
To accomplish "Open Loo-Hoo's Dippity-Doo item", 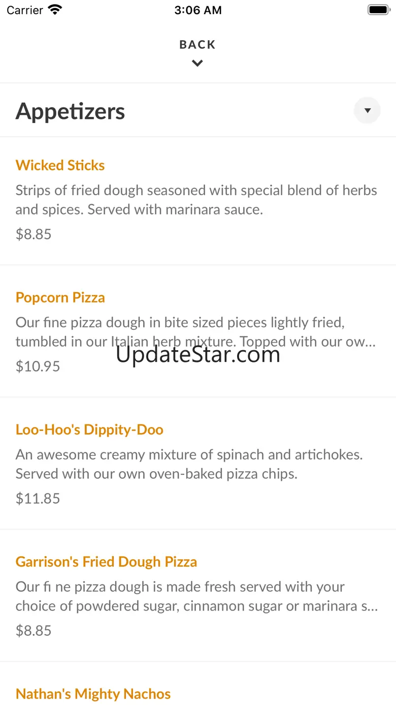I will pyautogui.click(x=89, y=430).
